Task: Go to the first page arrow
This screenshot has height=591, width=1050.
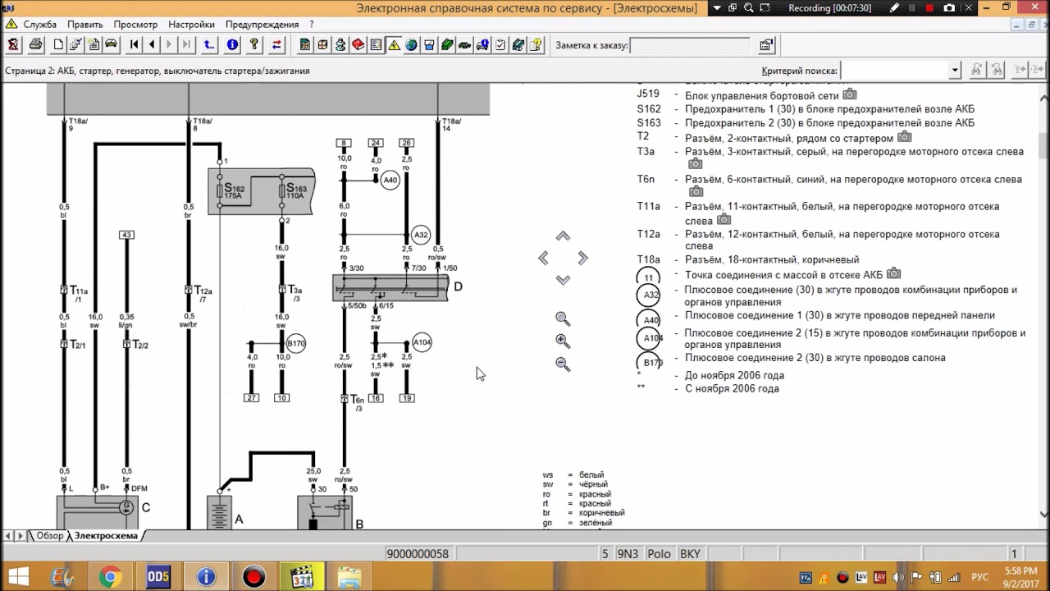Action: 135,45
